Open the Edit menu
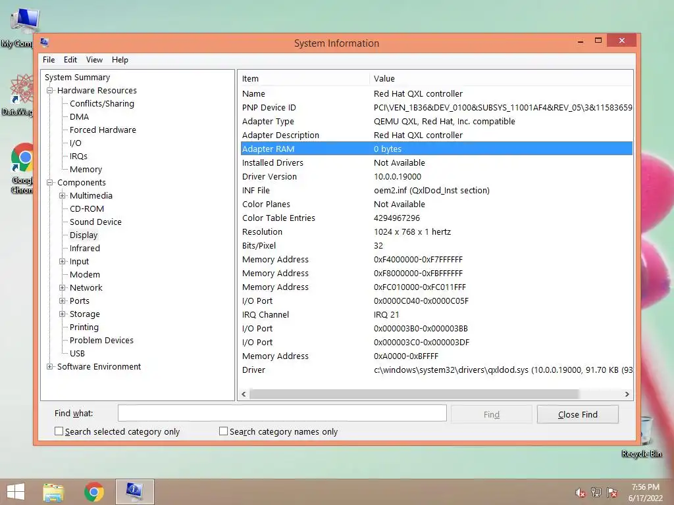 tap(70, 60)
